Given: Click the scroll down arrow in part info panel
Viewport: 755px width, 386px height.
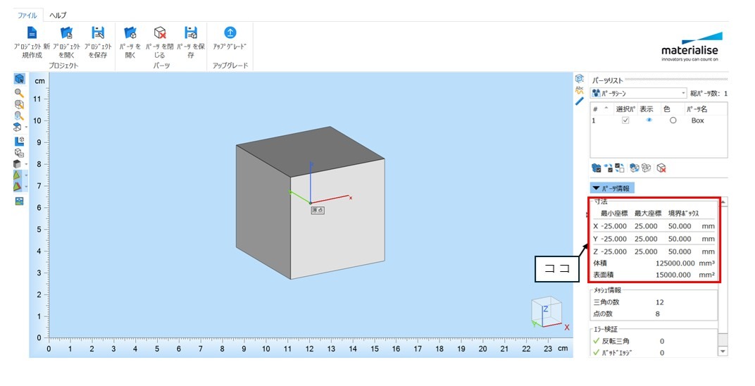Looking at the screenshot, I should (723, 351).
